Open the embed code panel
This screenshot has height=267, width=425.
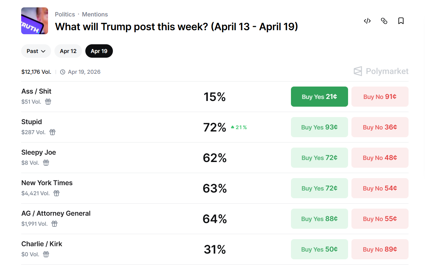click(x=367, y=21)
